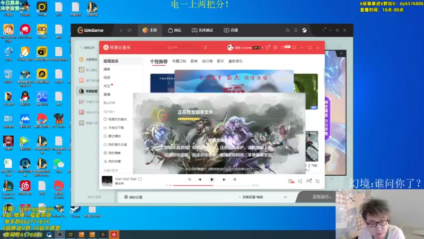
Task: Open the listen-together people icon
Action: [x=309, y=181]
